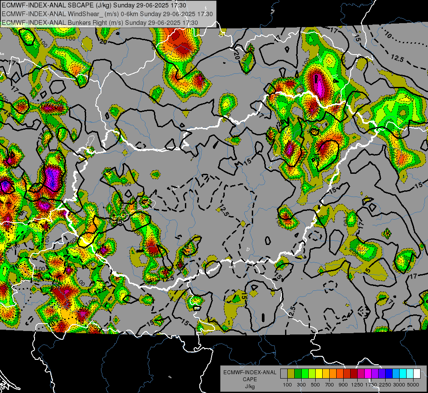Screen dimensions: 428x393
Task: Click the 2250 value on the legend scale
Action: pos(385,385)
